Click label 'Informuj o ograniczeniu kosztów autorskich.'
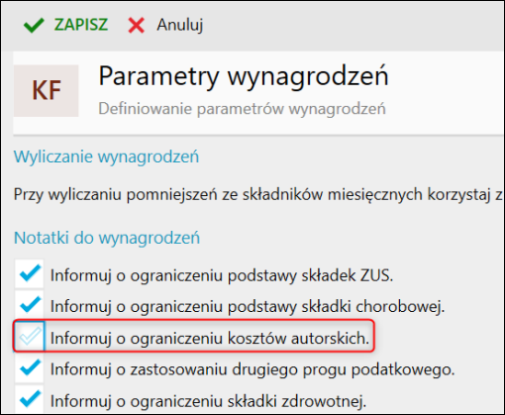Viewport: 505px width, 415px height. [x=210, y=339]
